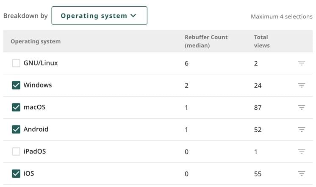Click the 87 total views value
Screen dimensions: 316x187
(258, 108)
